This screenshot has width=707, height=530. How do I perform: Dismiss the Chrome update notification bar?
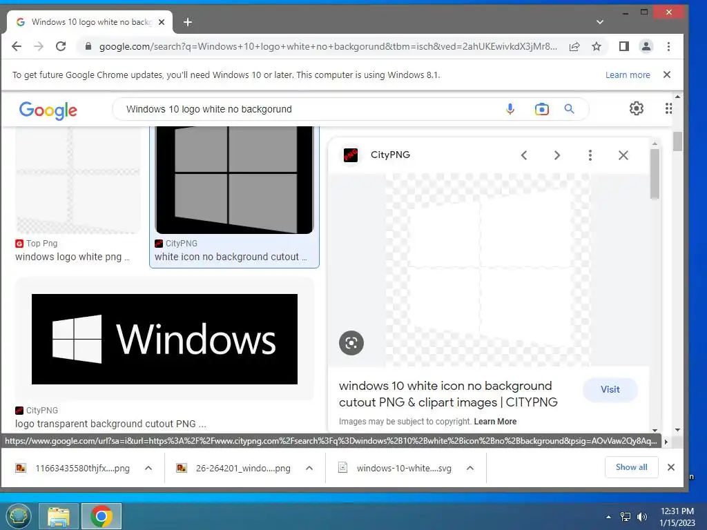(667, 75)
